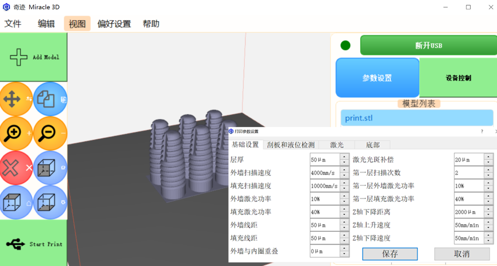
Task: Open the 激光 tab in print settings
Action: pos(337,145)
